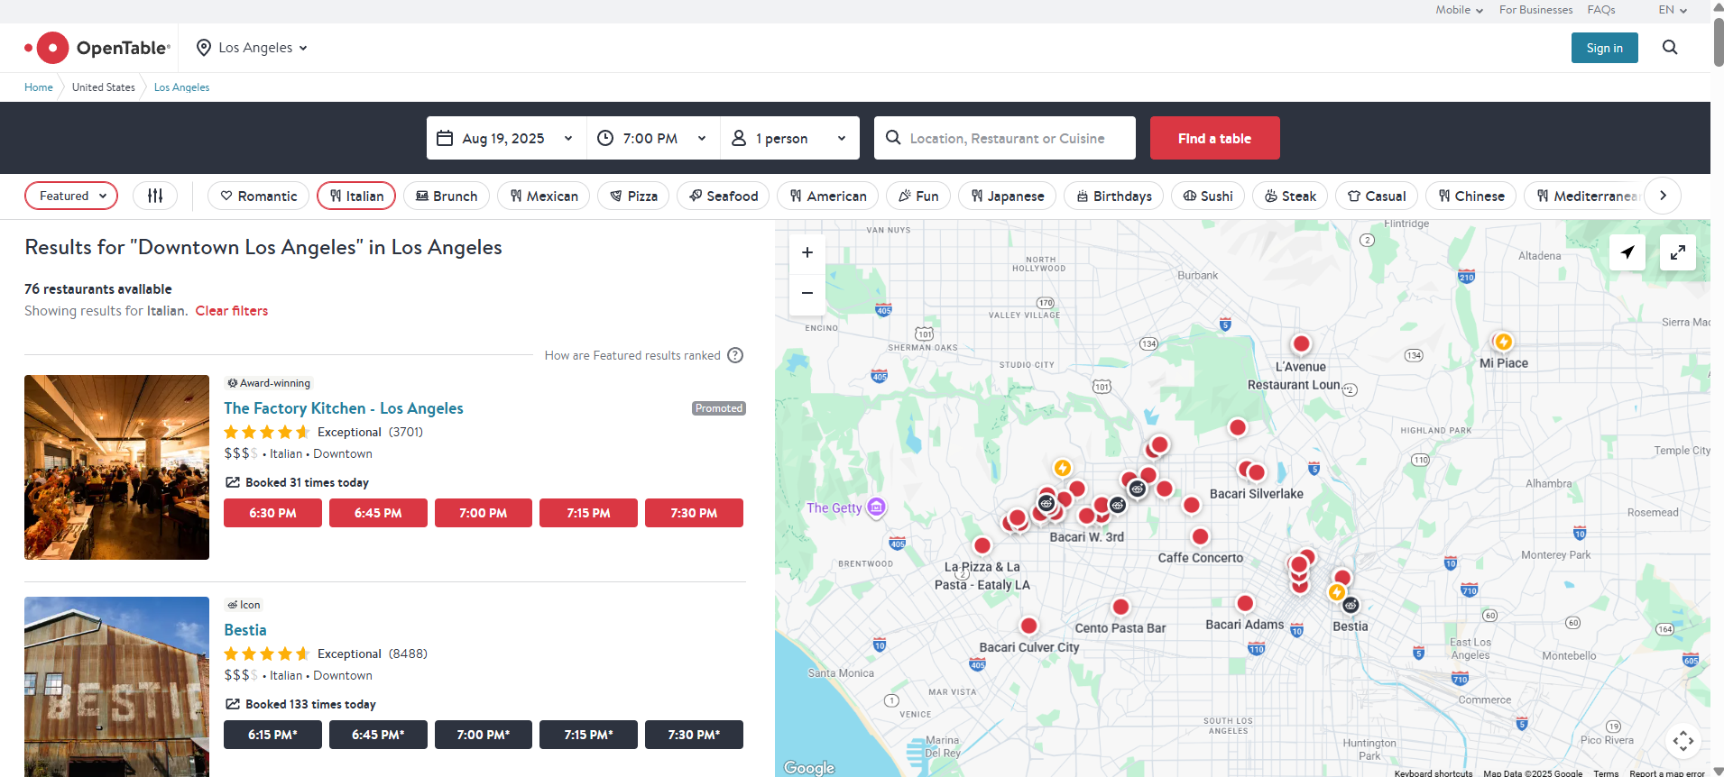Viewport: 1724px width, 777px height.
Task: Click the restaurant search input field
Action: pos(1006,138)
